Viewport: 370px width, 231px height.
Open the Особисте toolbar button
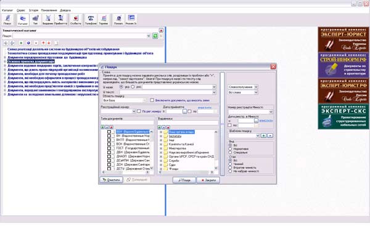coord(76,20)
